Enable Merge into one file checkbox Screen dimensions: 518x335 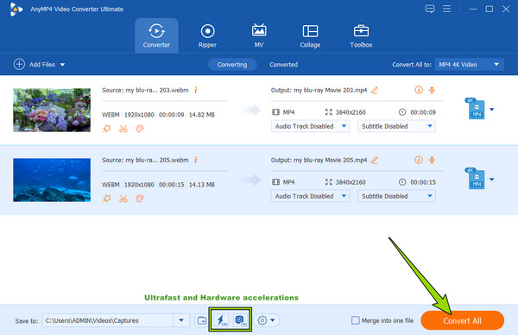coord(356,320)
